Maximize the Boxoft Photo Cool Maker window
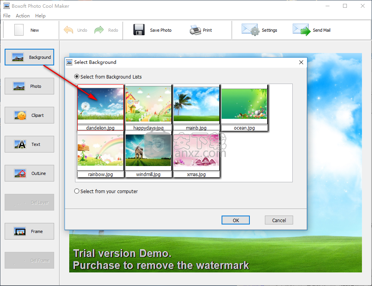 click(345, 6)
